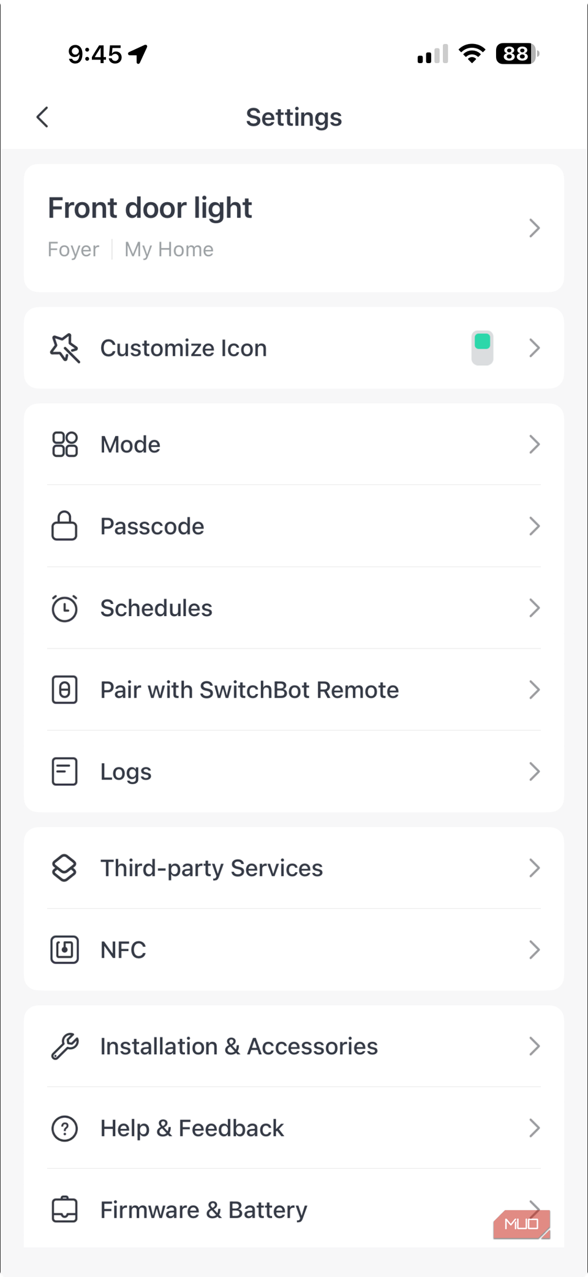Click the Installation wrench icon
Screen dimensions: 588x1277
pyautogui.click(x=64, y=1046)
